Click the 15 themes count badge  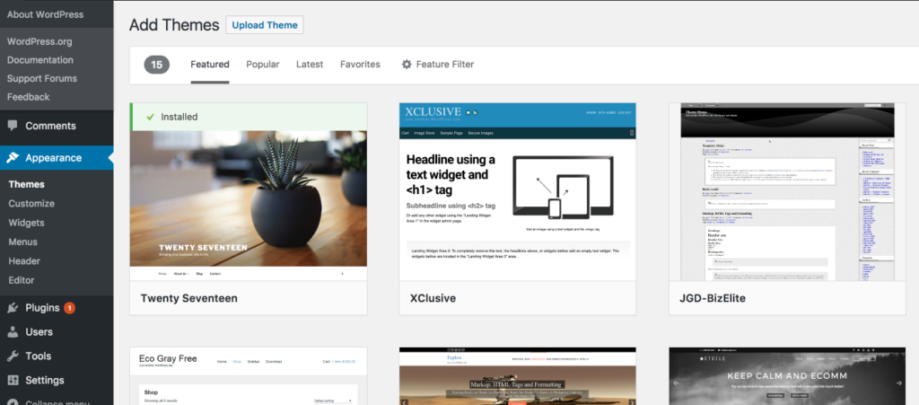click(156, 65)
